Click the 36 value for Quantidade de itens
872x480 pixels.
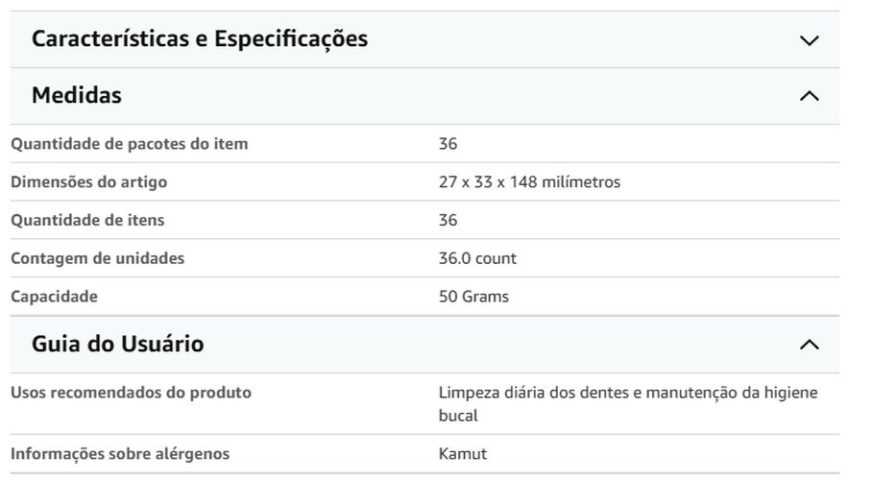coord(448,220)
